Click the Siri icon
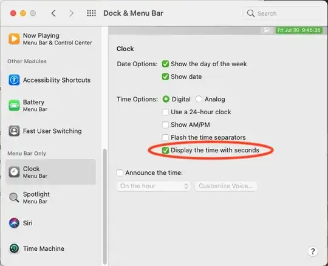328x266 pixels. click(14, 223)
